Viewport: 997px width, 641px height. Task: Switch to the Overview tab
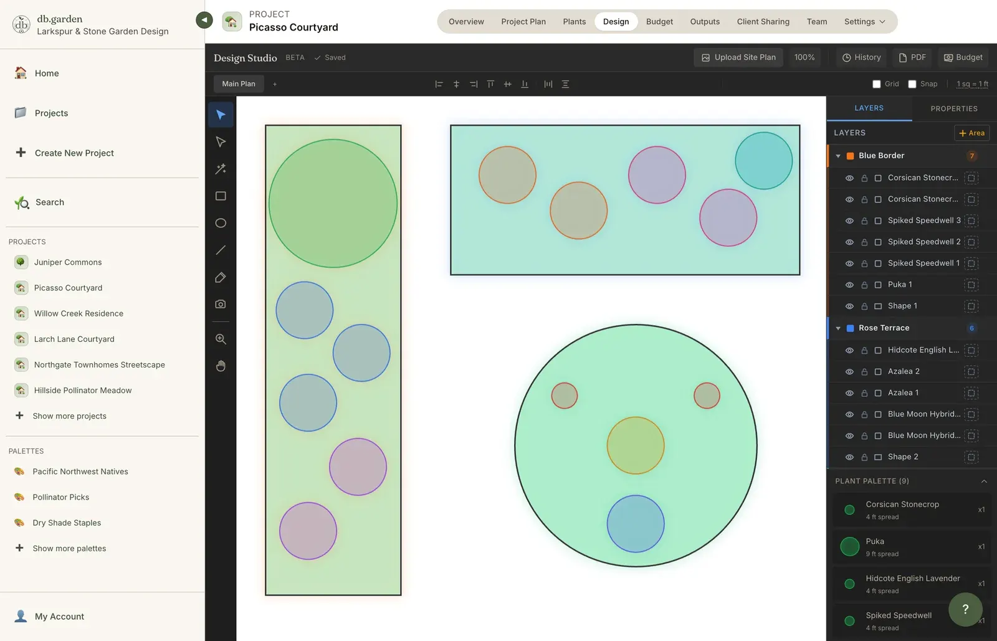pyautogui.click(x=466, y=22)
